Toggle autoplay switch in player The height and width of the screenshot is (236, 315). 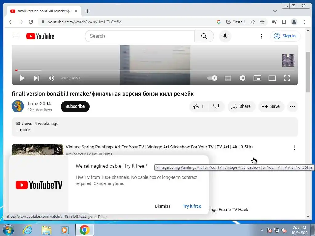[212, 78]
